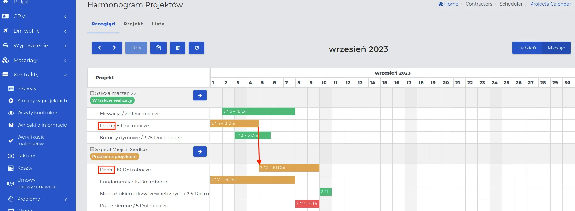This screenshot has height=211, width=575.
Task: Click the refresh sync icon button
Action: tap(197, 48)
